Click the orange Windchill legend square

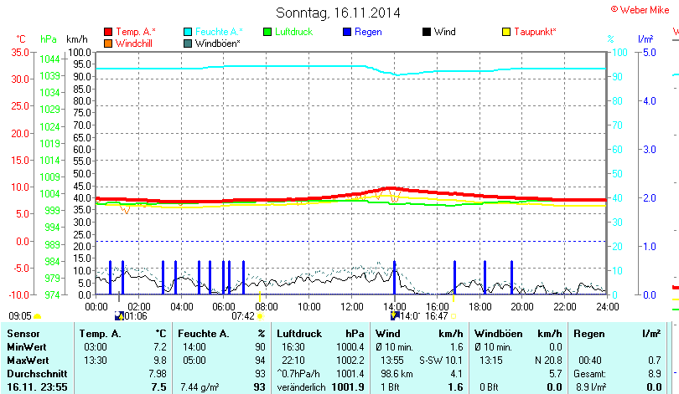click(x=108, y=43)
